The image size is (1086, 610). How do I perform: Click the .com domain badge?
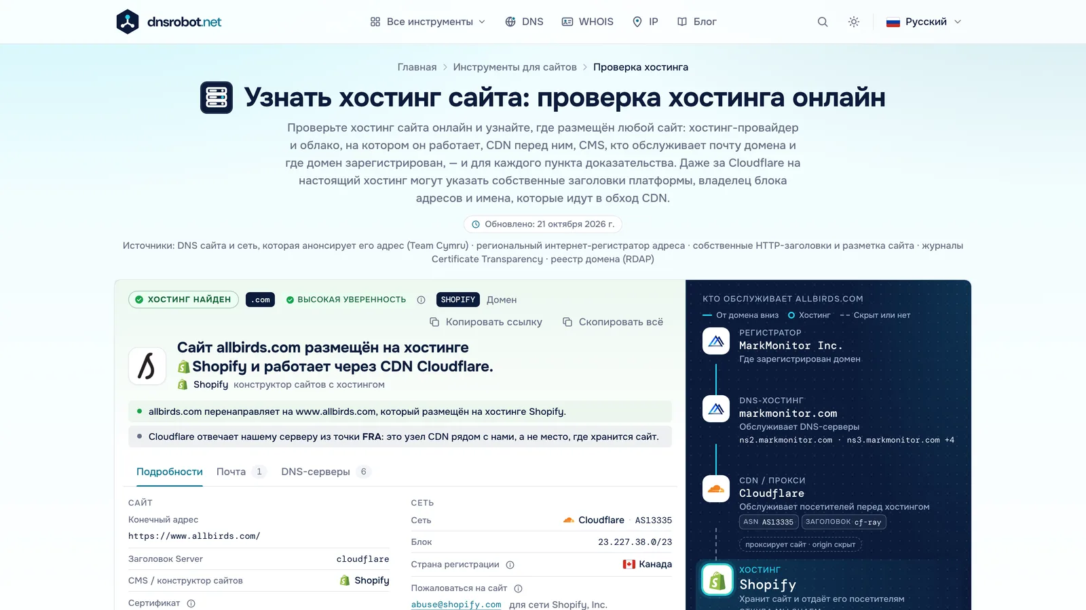[x=260, y=300]
